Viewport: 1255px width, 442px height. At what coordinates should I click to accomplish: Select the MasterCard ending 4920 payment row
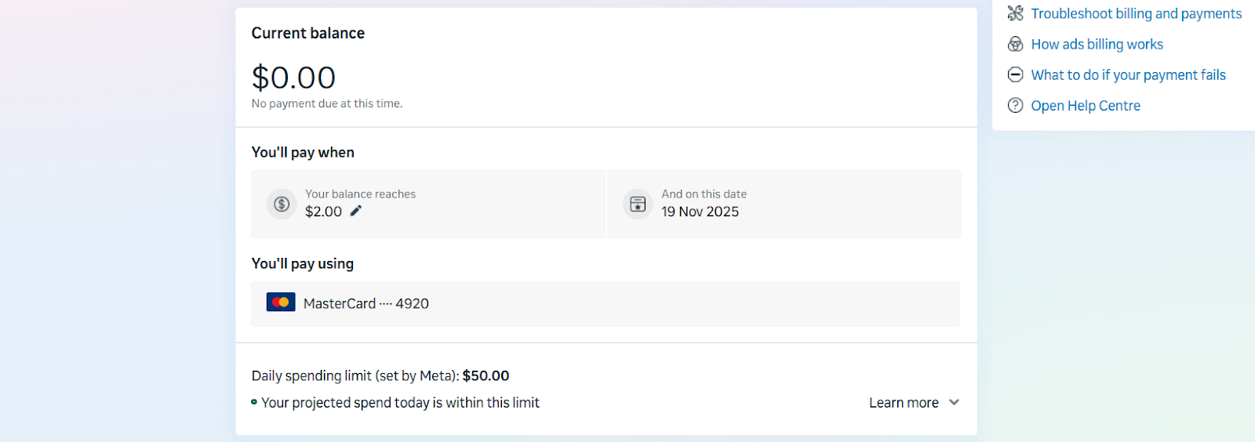pos(605,303)
